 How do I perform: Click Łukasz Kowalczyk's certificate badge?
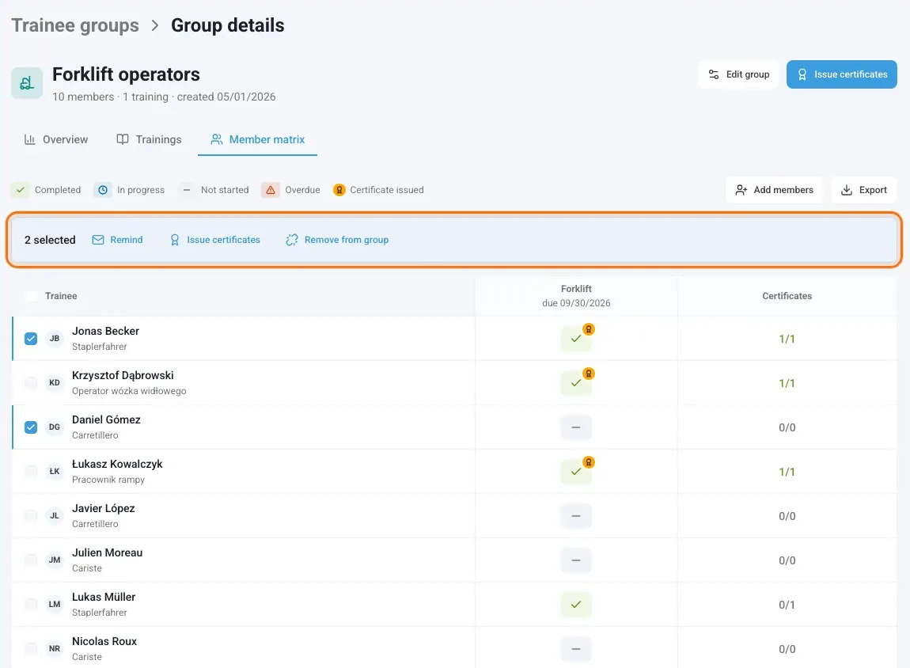point(589,462)
